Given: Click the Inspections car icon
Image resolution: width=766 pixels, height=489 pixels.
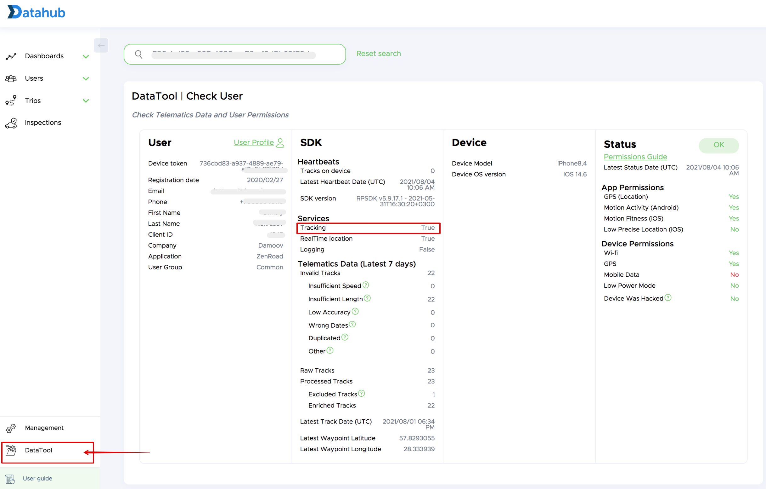Looking at the screenshot, I should (x=11, y=123).
